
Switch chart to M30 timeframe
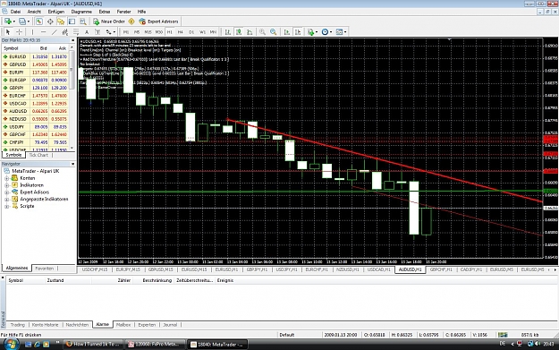158,32
